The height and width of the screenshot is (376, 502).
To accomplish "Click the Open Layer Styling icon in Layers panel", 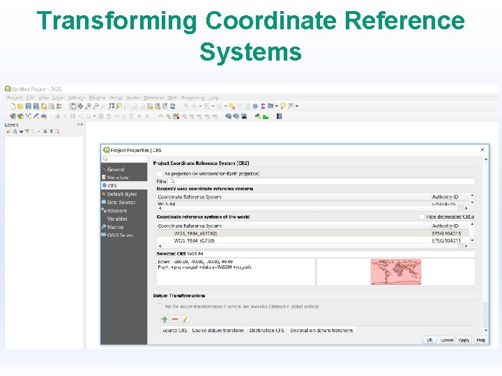I will click(8, 132).
